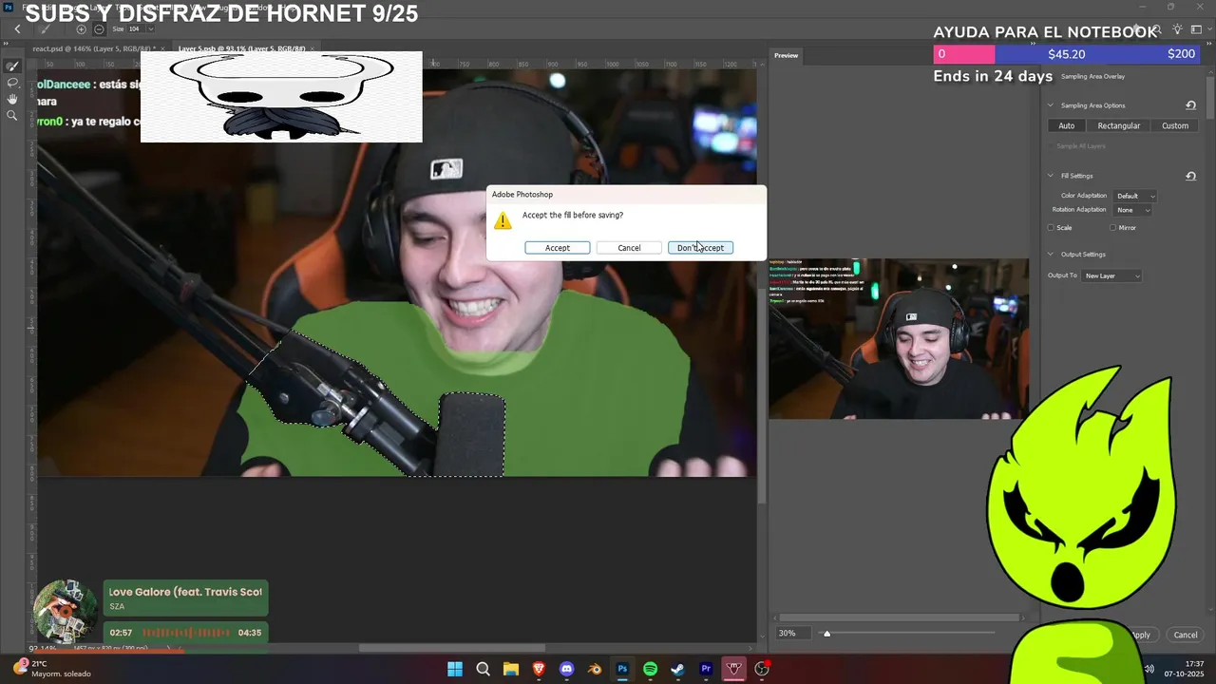Click the brush Size value field

coord(133,29)
